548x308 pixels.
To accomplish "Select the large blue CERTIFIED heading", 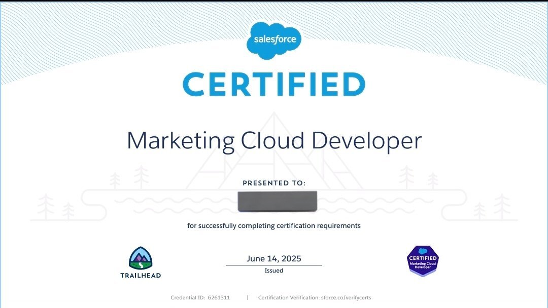I will [273, 84].
